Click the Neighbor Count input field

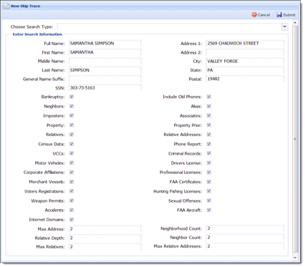pyautogui.click(x=245, y=238)
